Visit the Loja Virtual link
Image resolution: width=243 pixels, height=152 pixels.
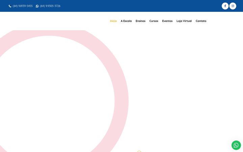[184, 21]
